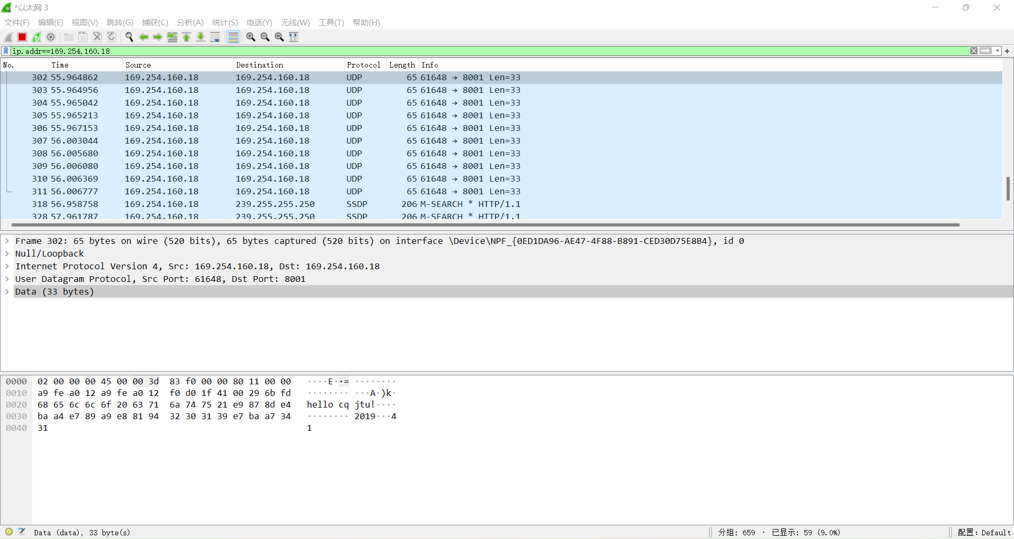1014x539 pixels.
Task: Open the 统计(S) menu
Action: (x=225, y=23)
